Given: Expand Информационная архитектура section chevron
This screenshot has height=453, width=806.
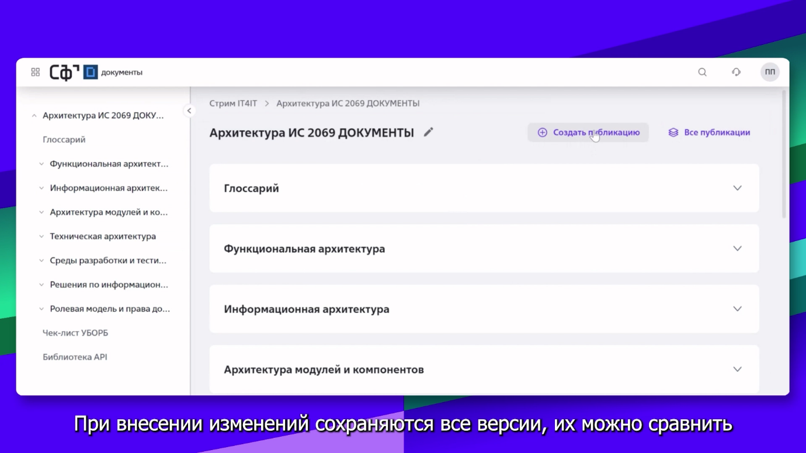Looking at the screenshot, I should coord(737,309).
